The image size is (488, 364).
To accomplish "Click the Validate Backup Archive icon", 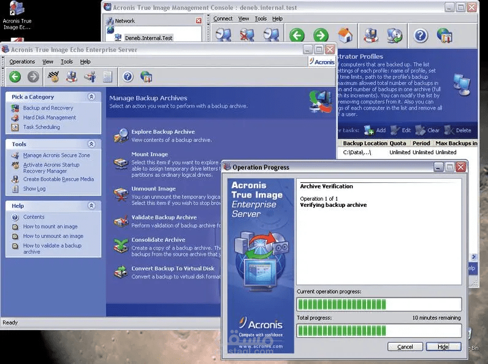I will (x=121, y=221).
